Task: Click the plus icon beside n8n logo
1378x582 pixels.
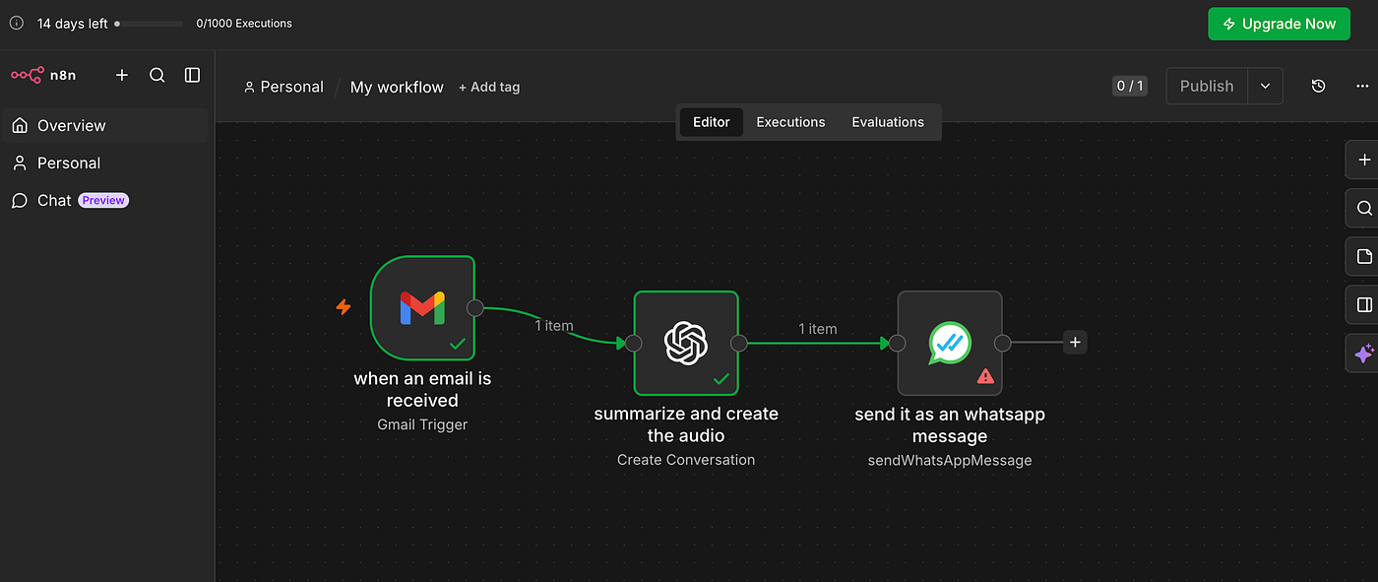Action: coord(122,75)
